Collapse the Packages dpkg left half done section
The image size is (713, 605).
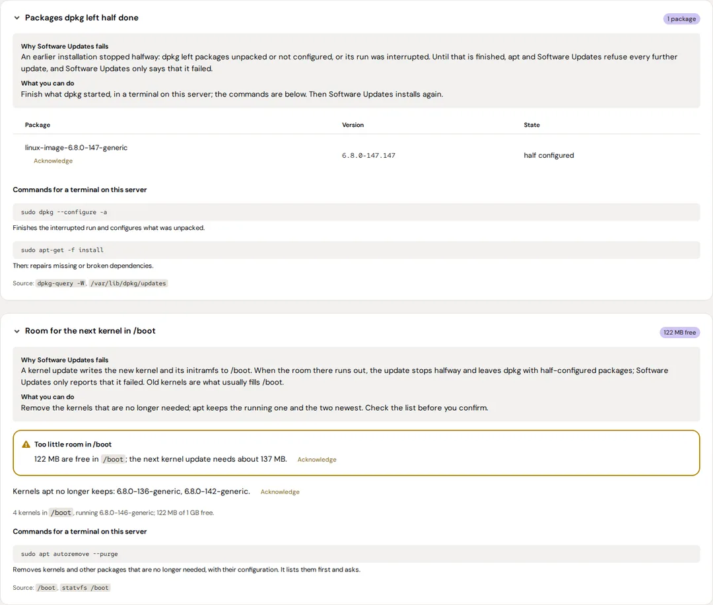click(x=17, y=18)
